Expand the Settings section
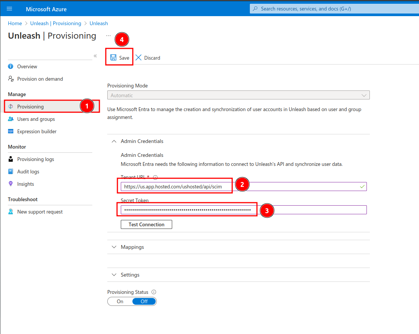This screenshot has width=419, height=334. point(114,275)
